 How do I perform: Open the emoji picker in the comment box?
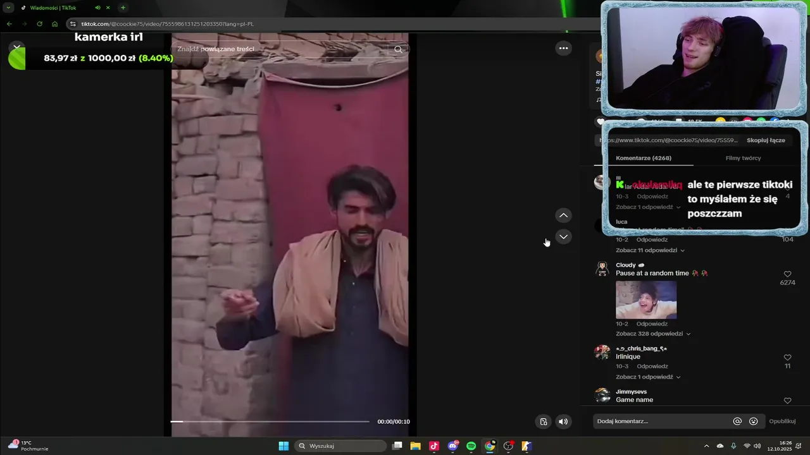tap(753, 422)
